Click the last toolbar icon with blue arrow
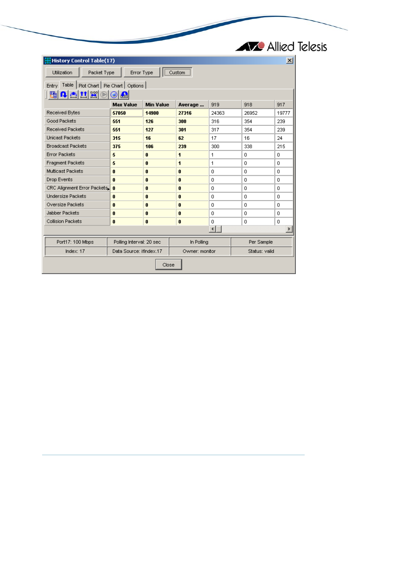 [124, 95]
